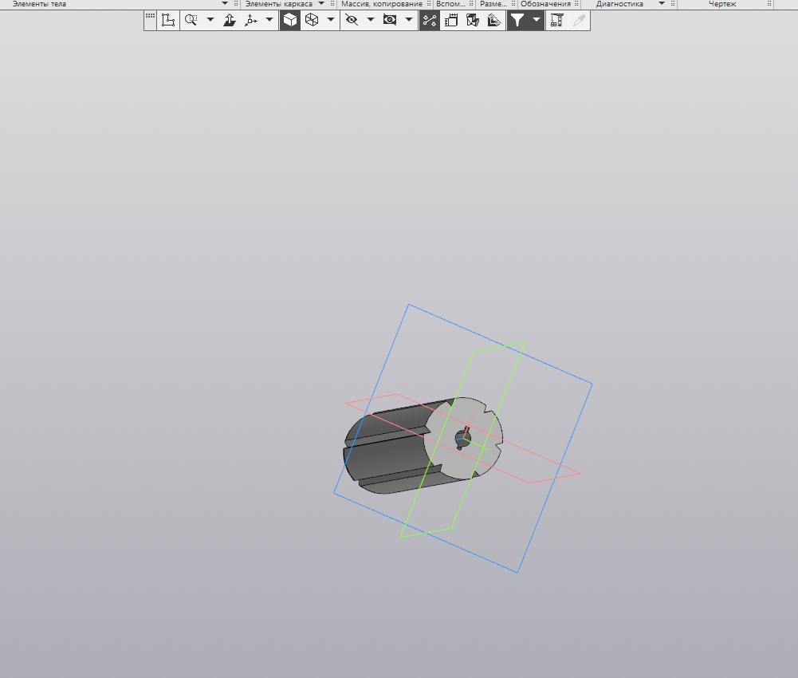Toggle the selection filter funnel

point(517,21)
